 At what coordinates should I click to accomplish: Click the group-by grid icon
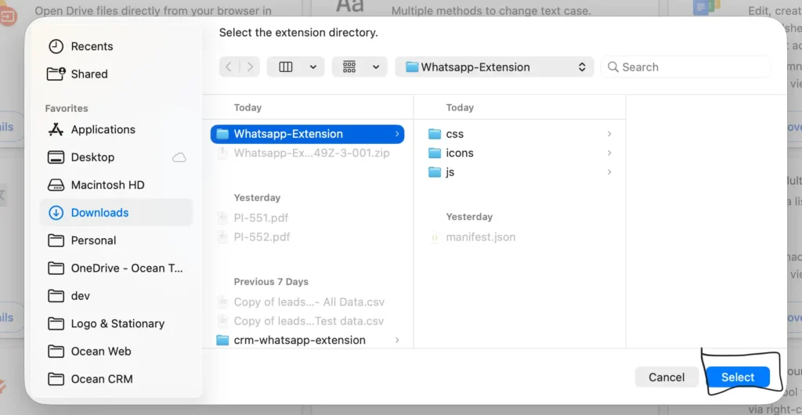point(349,67)
